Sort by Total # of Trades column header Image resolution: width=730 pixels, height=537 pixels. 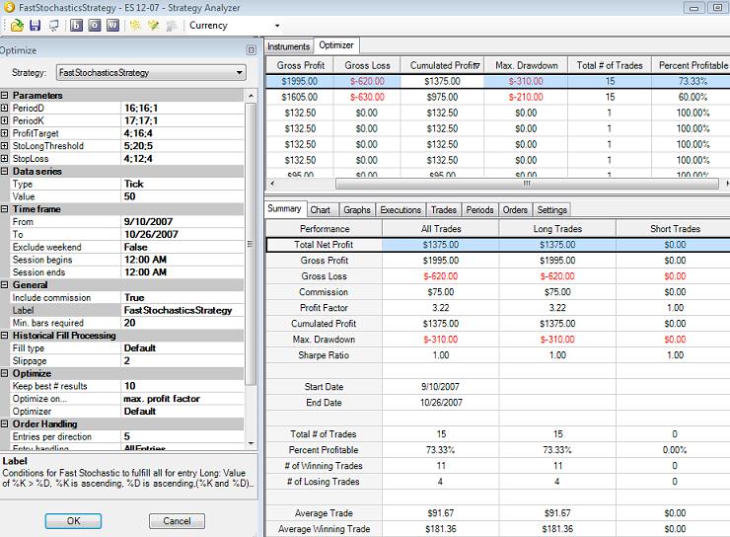coord(610,66)
